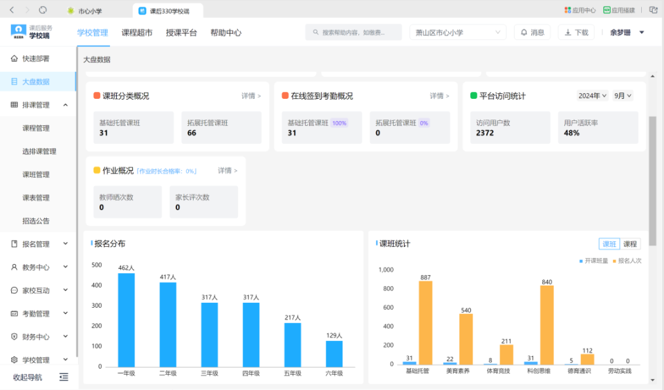The width and height of the screenshot is (664, 390).
Task: Click the 报名管理 clipboard icon
Action: point(14,244)
